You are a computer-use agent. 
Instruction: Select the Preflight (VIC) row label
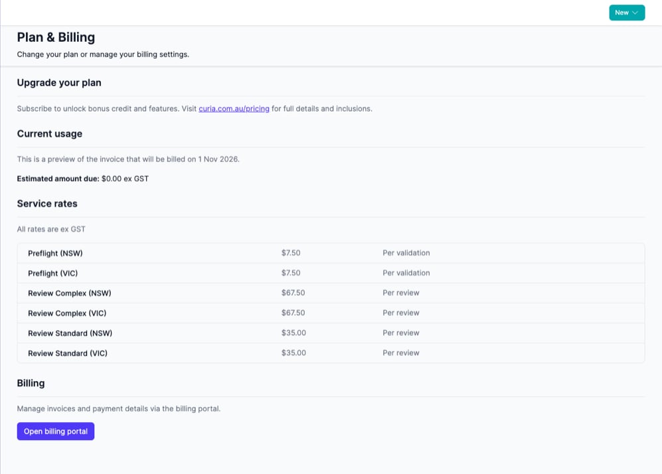(x=52, y=273)
